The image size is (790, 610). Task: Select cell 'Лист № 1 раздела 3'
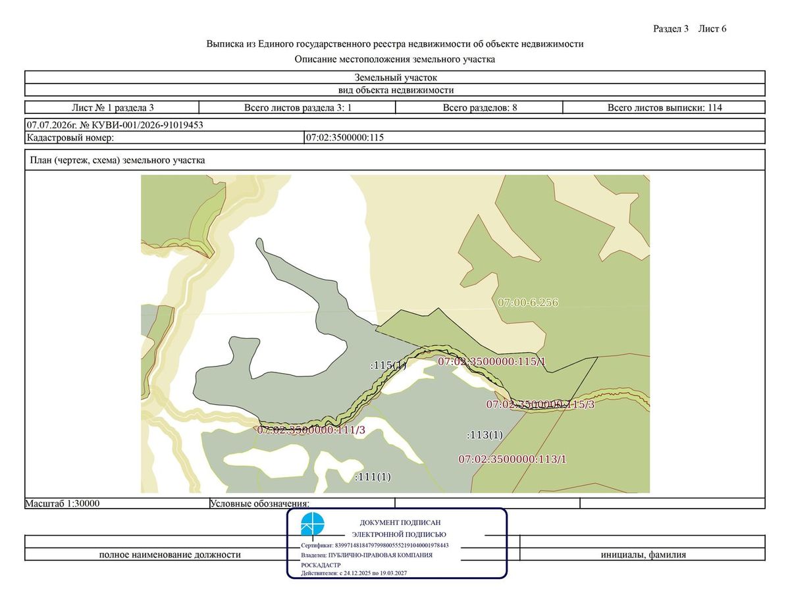[112, 107]
